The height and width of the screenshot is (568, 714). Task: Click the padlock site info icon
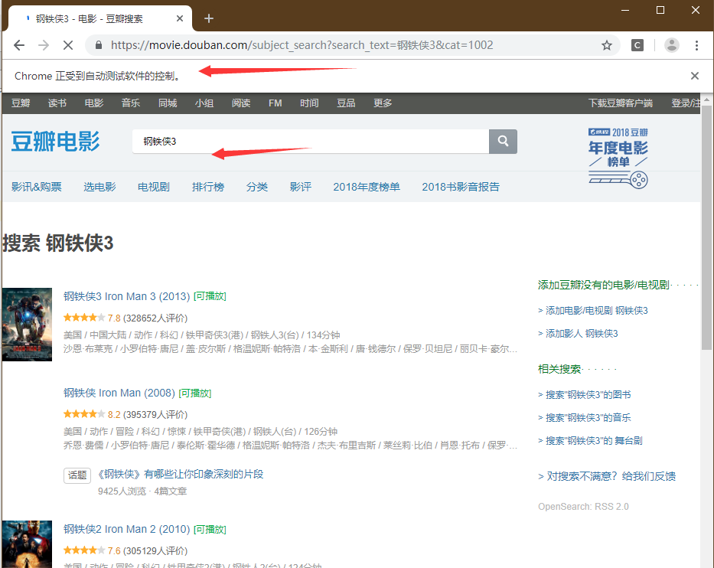[x=99, y=45]
